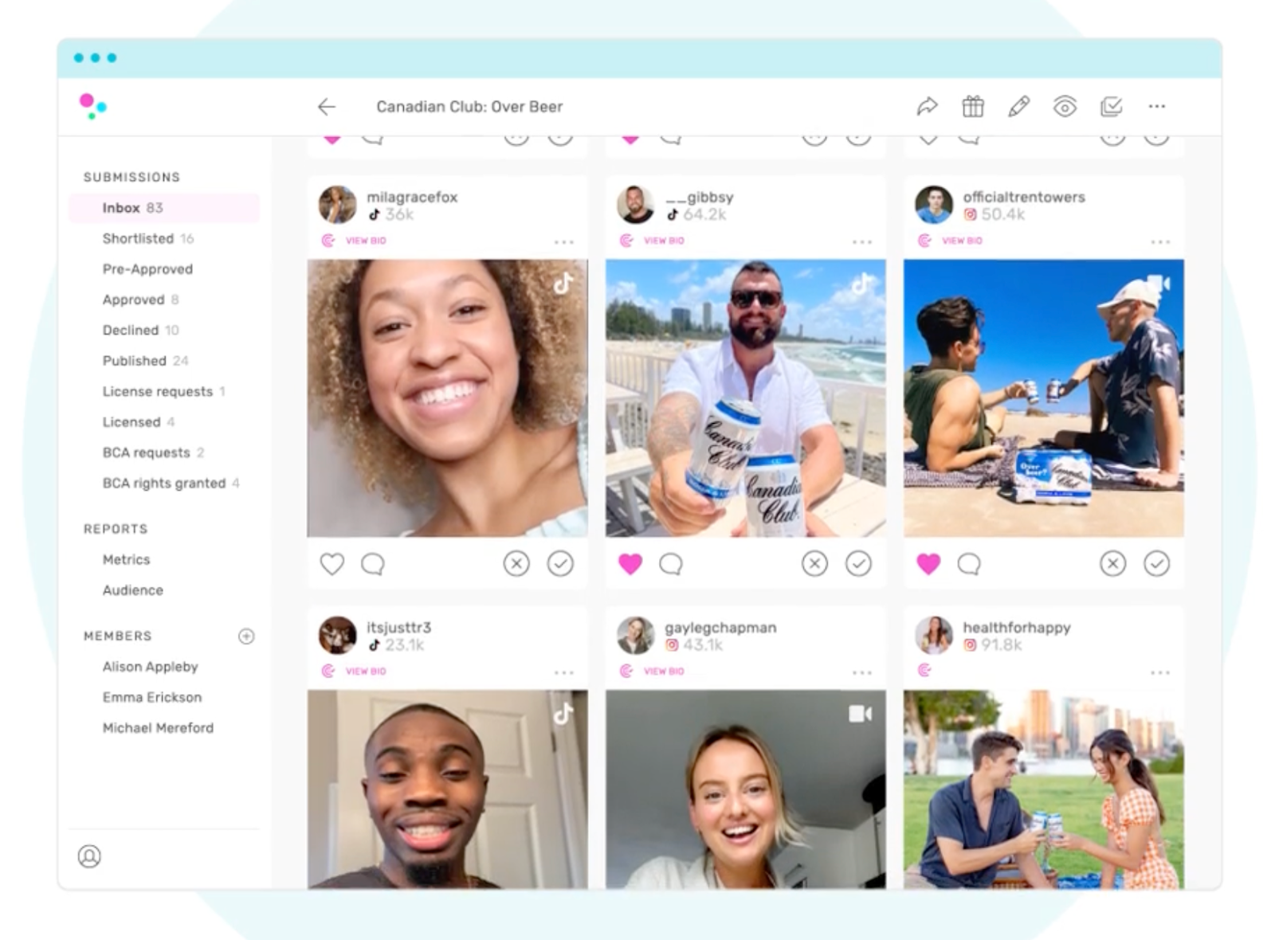Click the plus button to add a new member

[246, 636]
